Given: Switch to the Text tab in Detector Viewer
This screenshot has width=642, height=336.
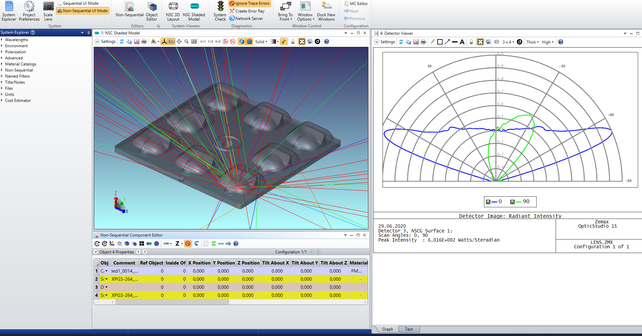Looking at the screenshot, I should tap(409, 329).
